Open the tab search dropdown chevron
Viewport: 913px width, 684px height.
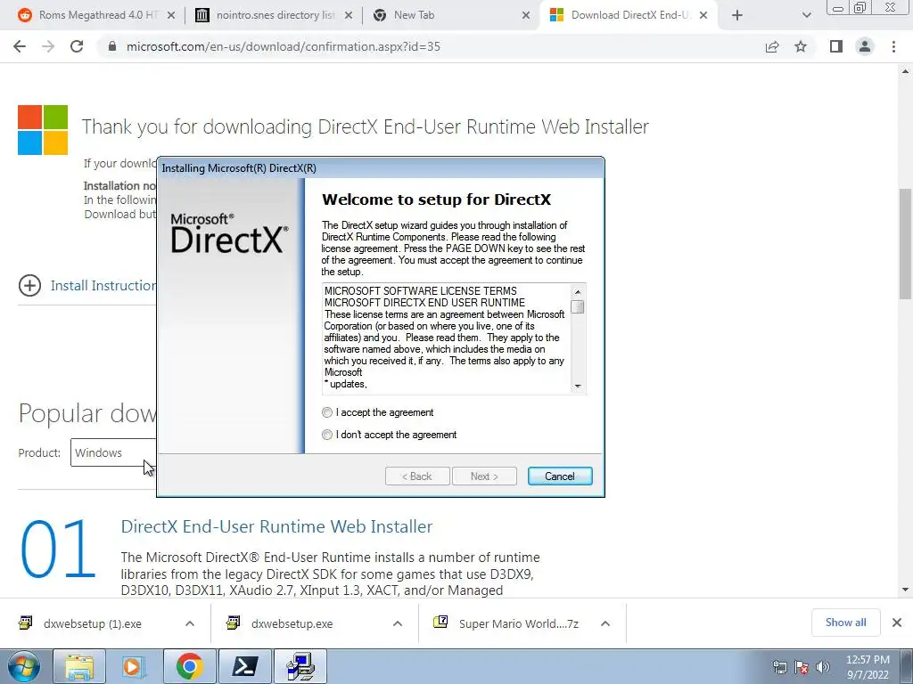point(806,16)
